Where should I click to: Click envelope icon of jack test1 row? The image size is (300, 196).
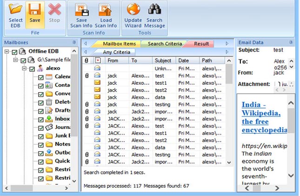[97, 82]
